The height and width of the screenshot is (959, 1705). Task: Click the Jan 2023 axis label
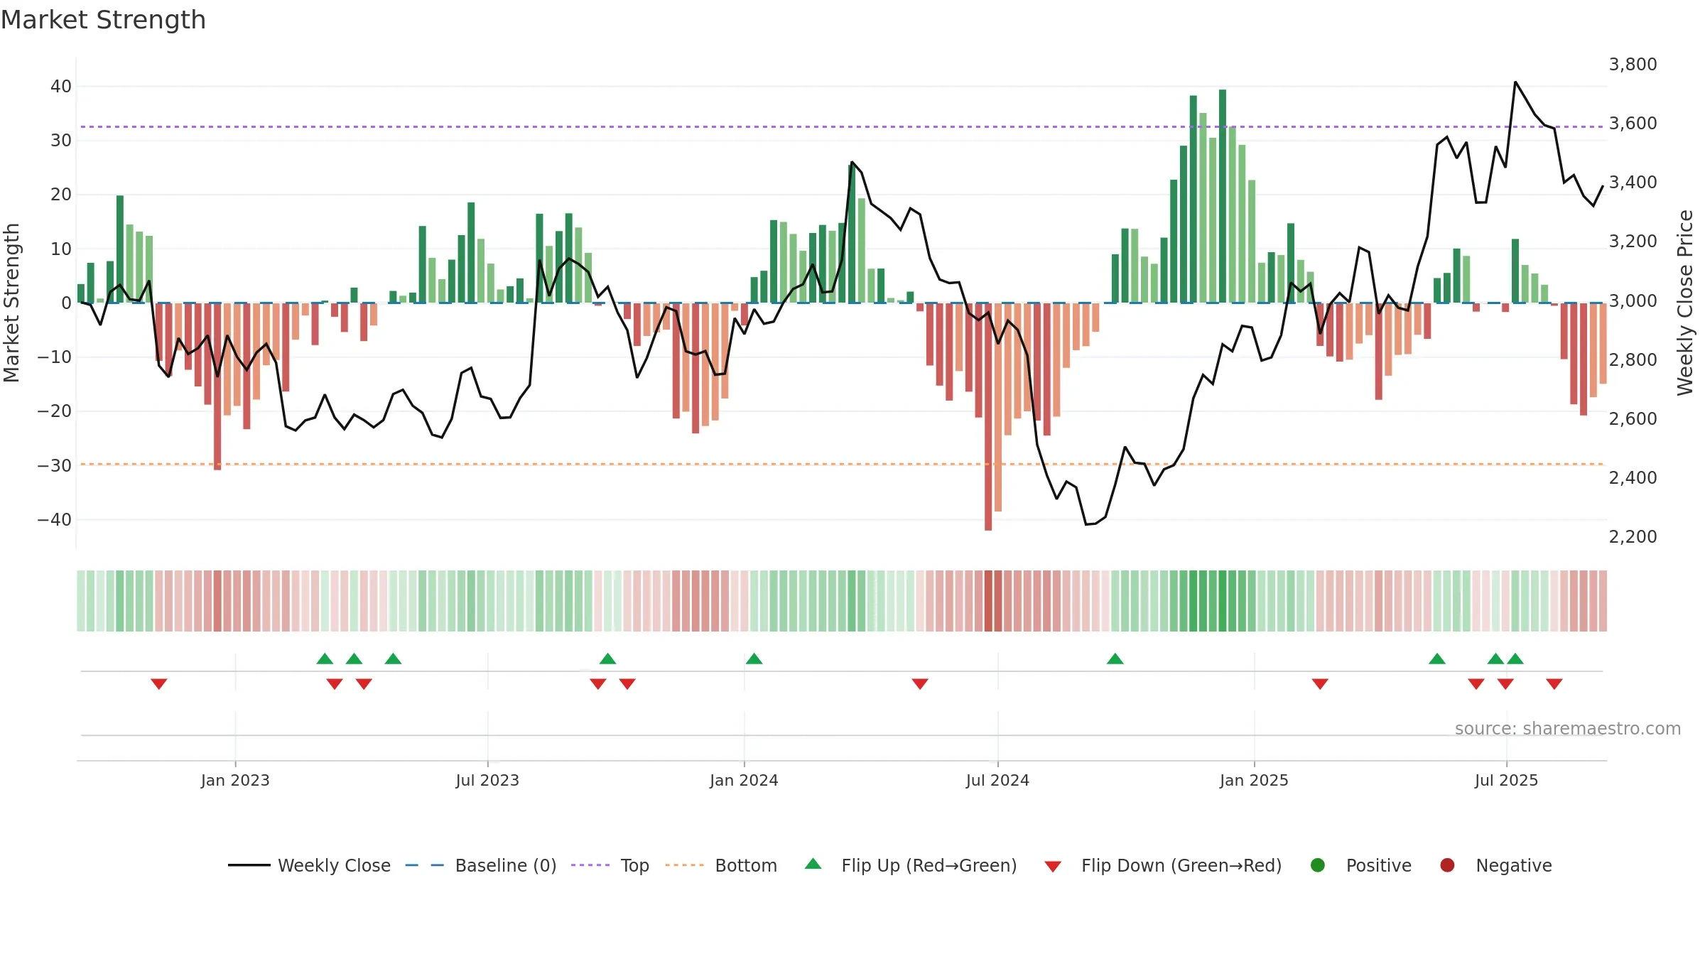pos(235,780)
